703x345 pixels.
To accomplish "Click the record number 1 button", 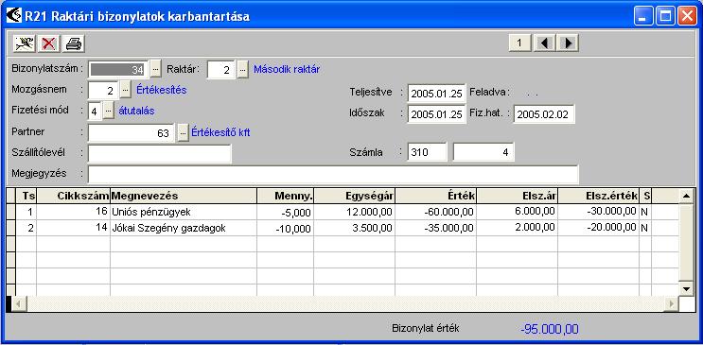I will pos(519,43).
